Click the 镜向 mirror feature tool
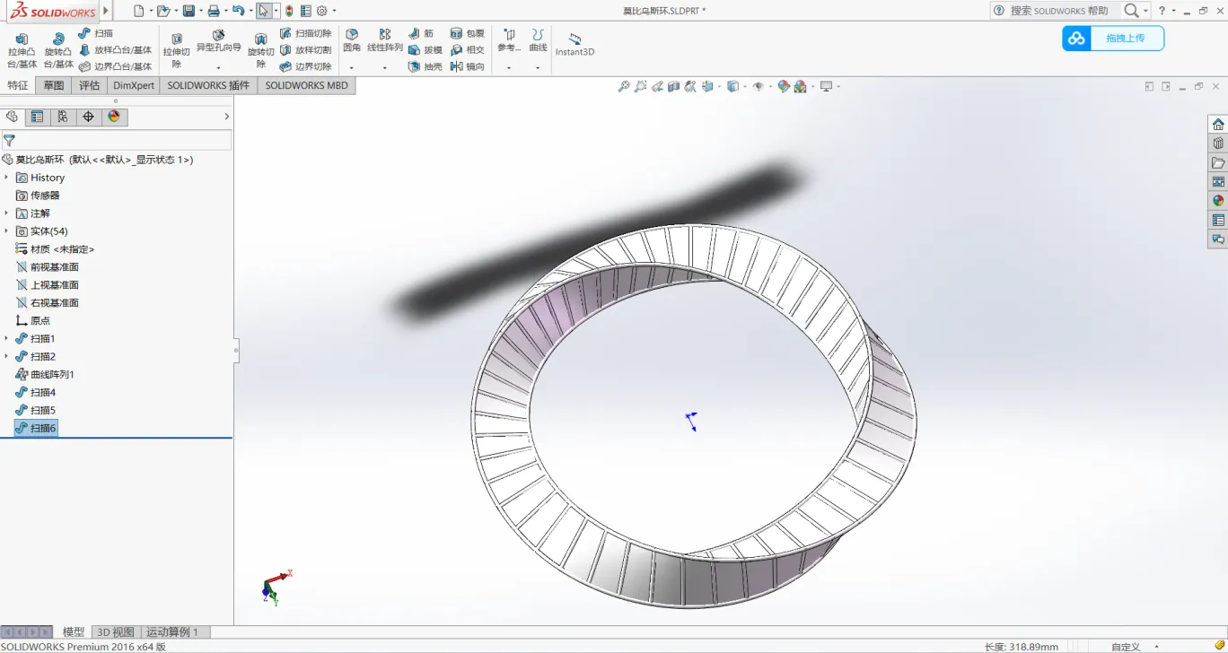1228x653 pixels. tap(467, 66)
